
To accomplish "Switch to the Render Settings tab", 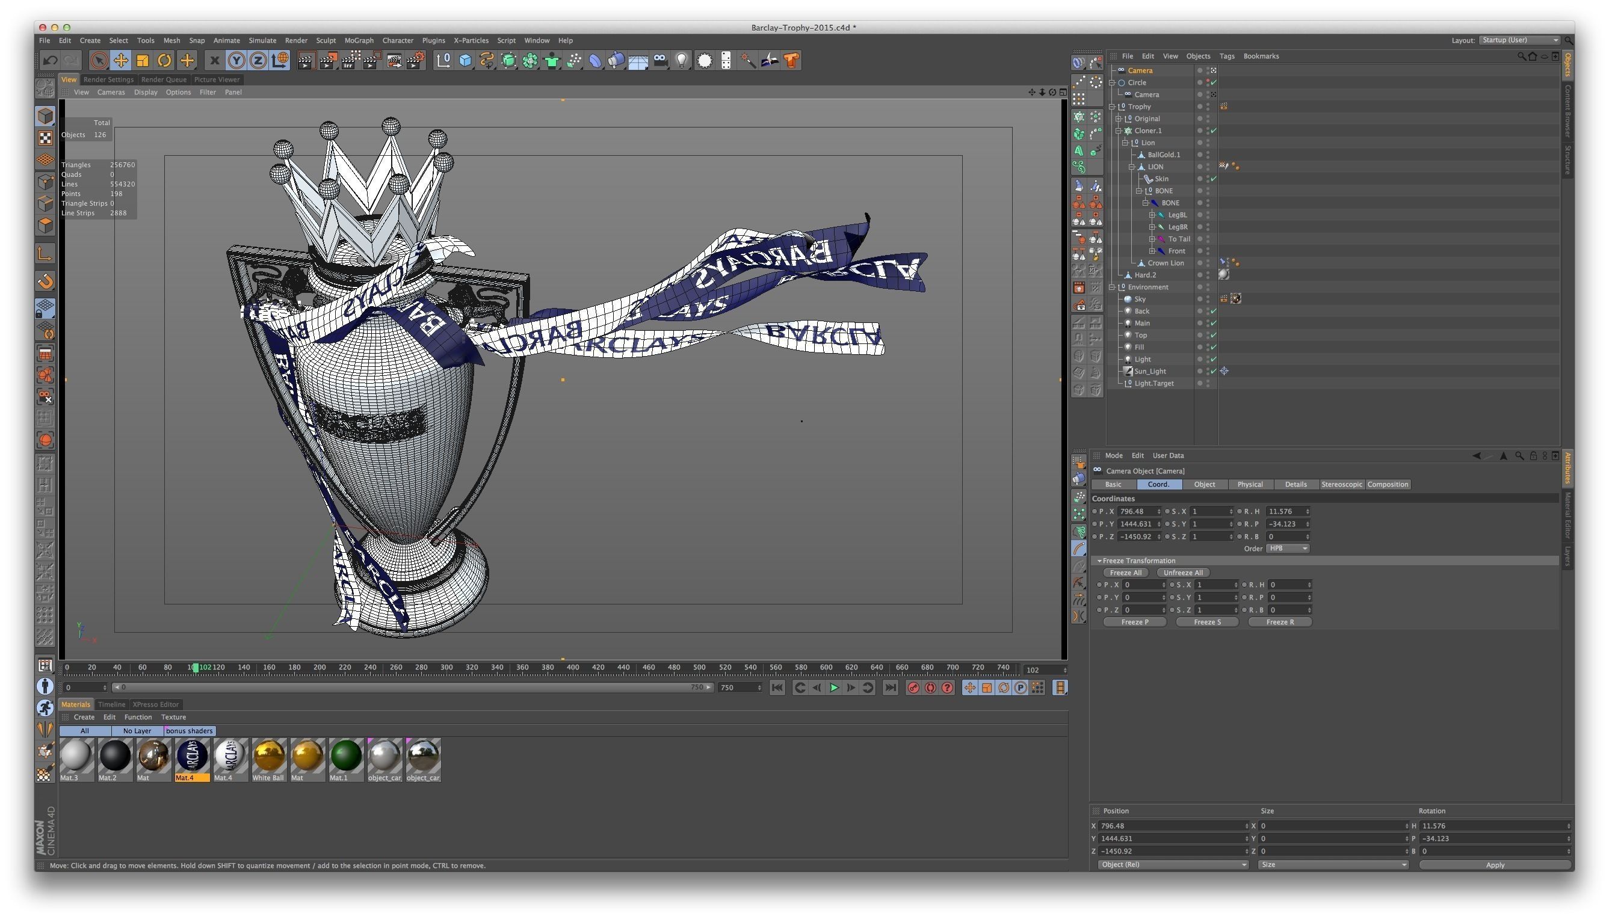I will [109, 79].
